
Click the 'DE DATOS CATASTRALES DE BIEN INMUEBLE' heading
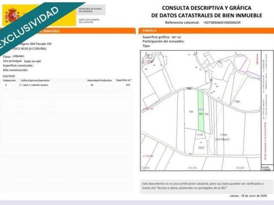coord(207,15)
